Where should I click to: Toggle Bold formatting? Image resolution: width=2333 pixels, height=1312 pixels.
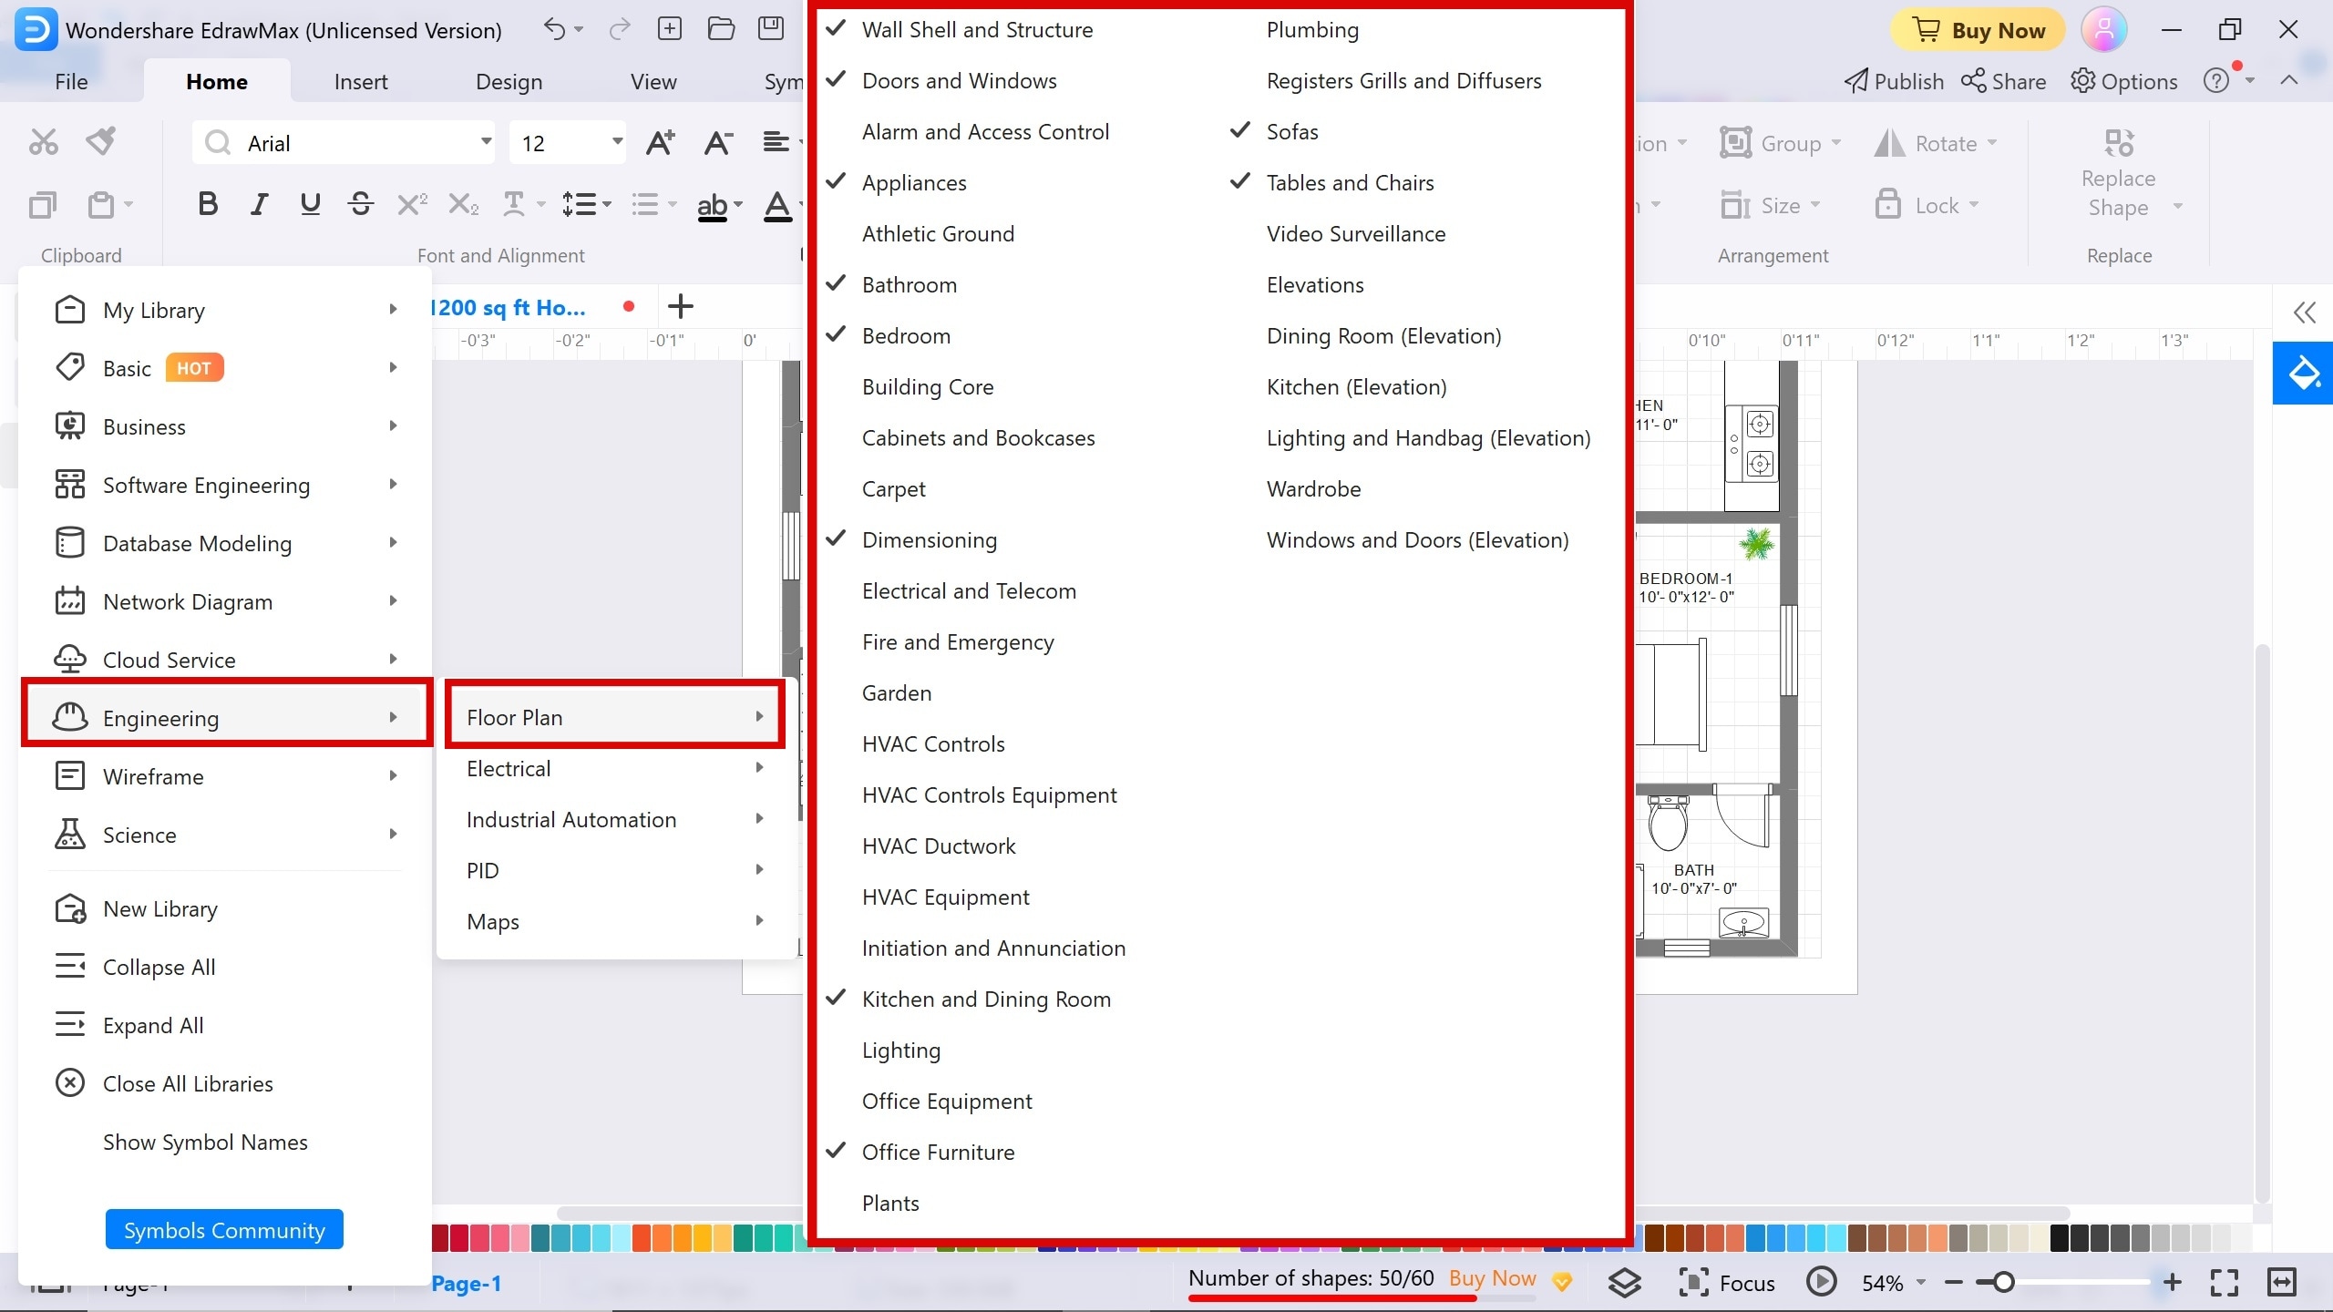(x=208, y=204)
